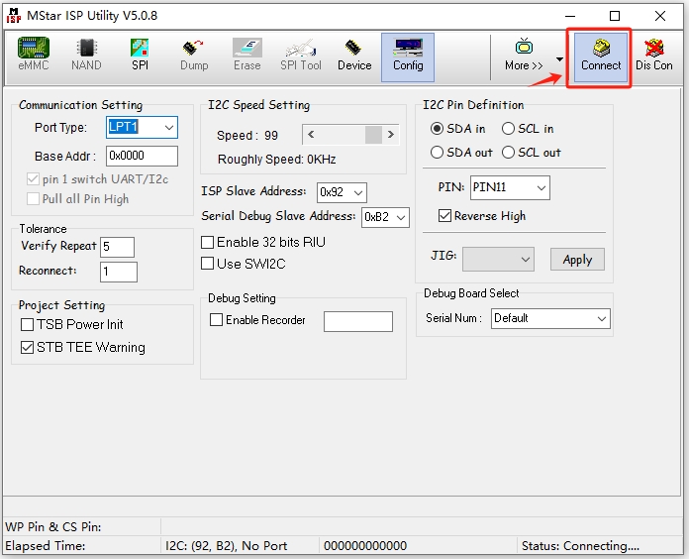The image size is (689, 559).
Task: Open the Device page
Action: point(354,55)
